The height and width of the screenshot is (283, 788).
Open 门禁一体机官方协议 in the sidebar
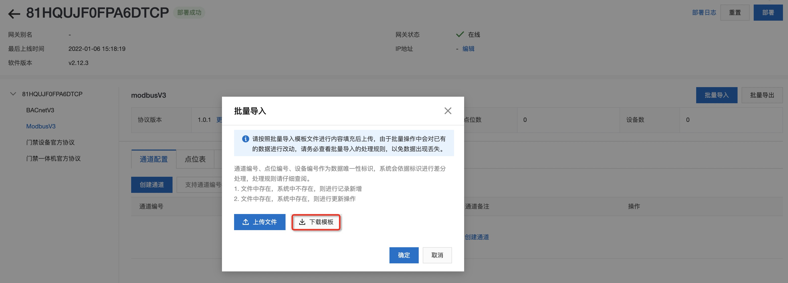[53, 159]
